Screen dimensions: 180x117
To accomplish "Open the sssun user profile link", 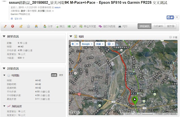I will click(57, 7).
